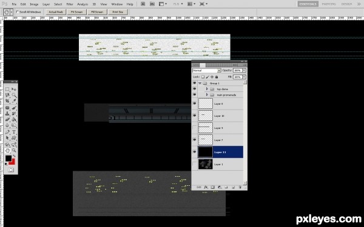Viewport: 364px width, 227px height.
Task: Click lock image pixels brush icon
Action: pos(207,77)
